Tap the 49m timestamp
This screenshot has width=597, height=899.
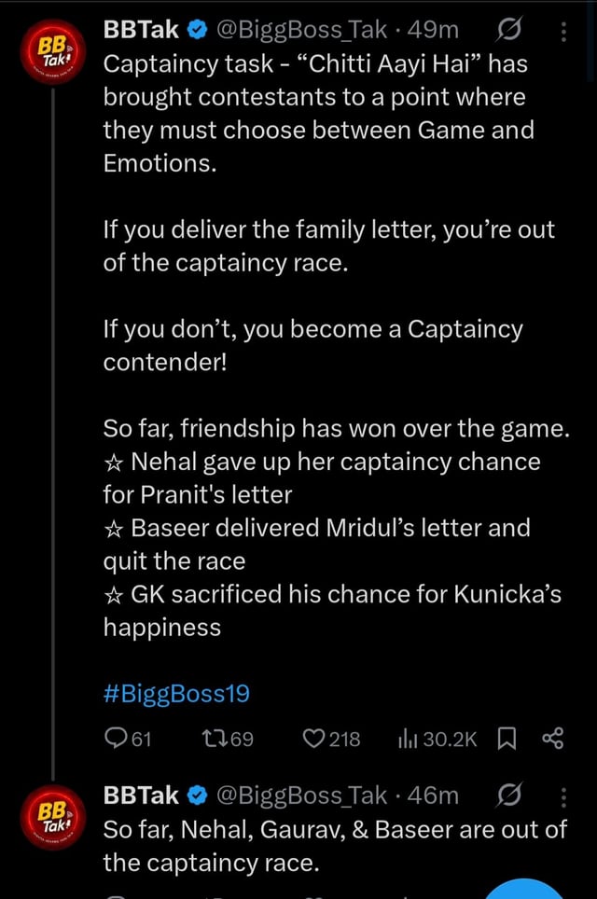point(434,32)
